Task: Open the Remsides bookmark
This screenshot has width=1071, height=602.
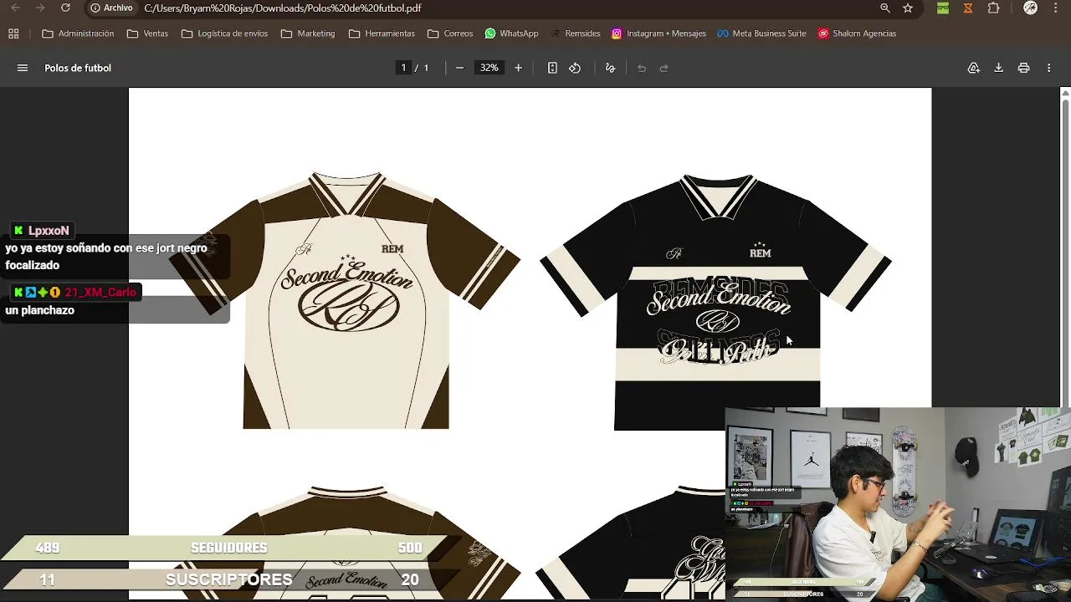Action: [575, 33]
